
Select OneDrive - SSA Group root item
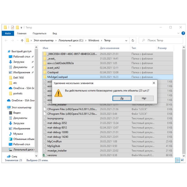coord(21,100)
